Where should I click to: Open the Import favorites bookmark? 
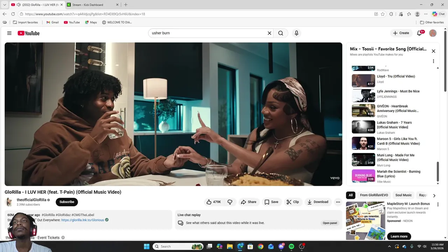(25, 22)
